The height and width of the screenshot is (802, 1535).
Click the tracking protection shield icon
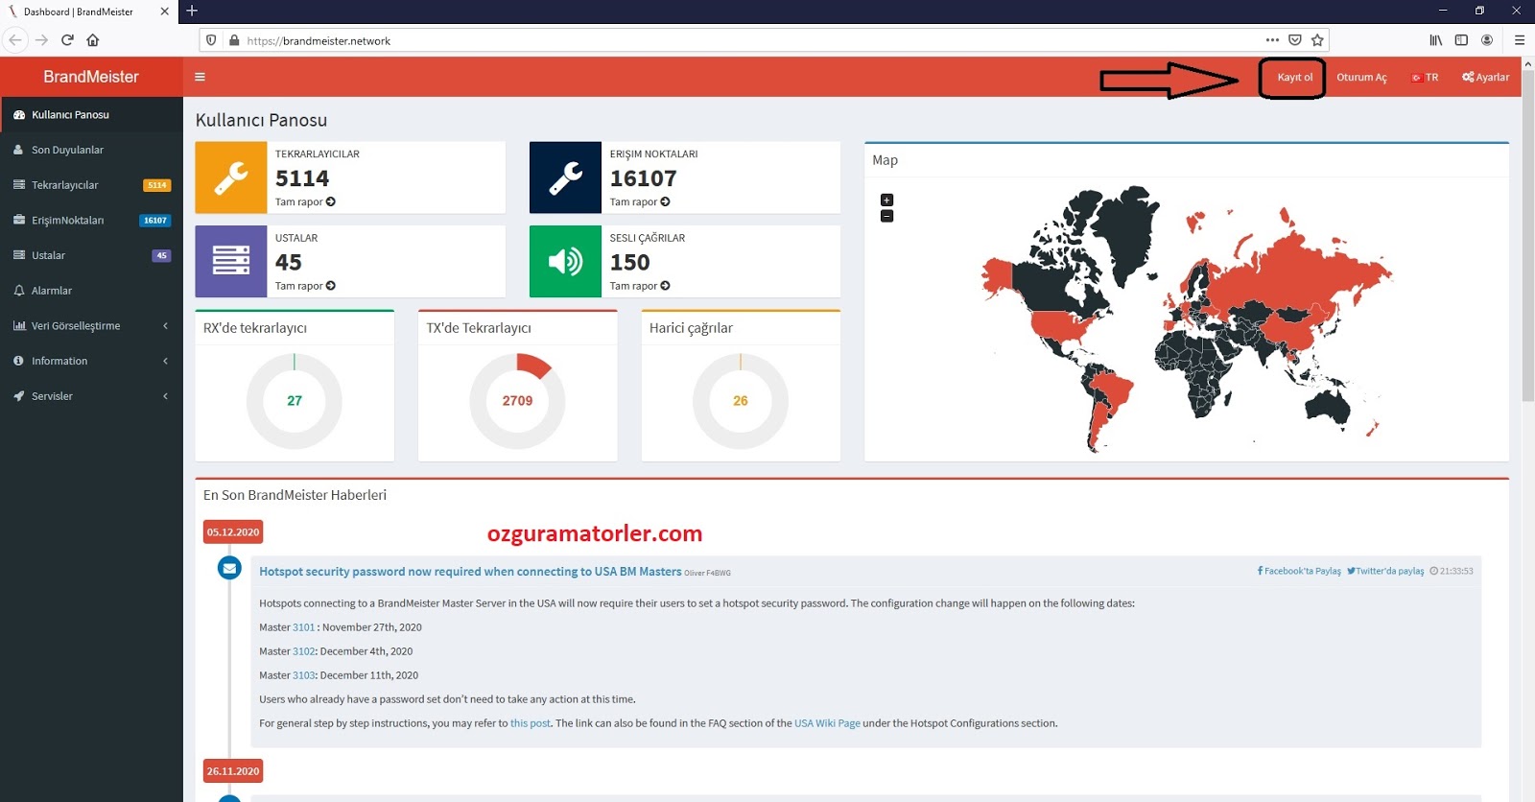click(x=212, y=40)
